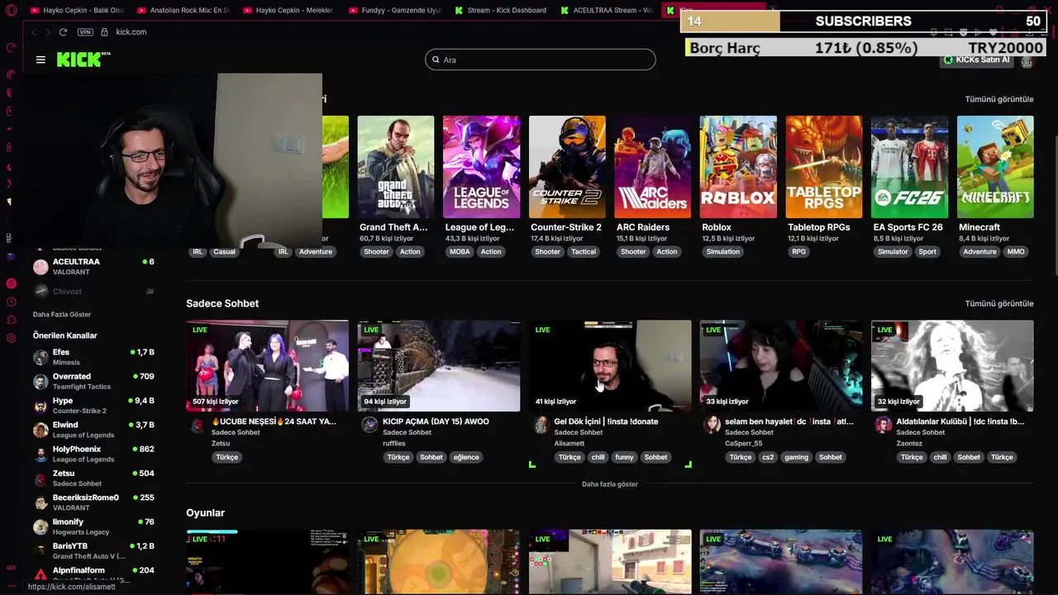Switch to Stream - Kick Dashboard tab
The width and height of the screenshot is (1058, 595).
[x=500, y=10]
